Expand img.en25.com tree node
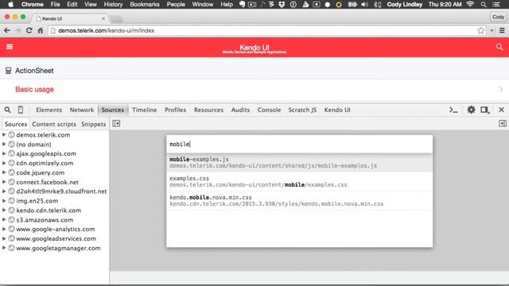 (4, 201)
